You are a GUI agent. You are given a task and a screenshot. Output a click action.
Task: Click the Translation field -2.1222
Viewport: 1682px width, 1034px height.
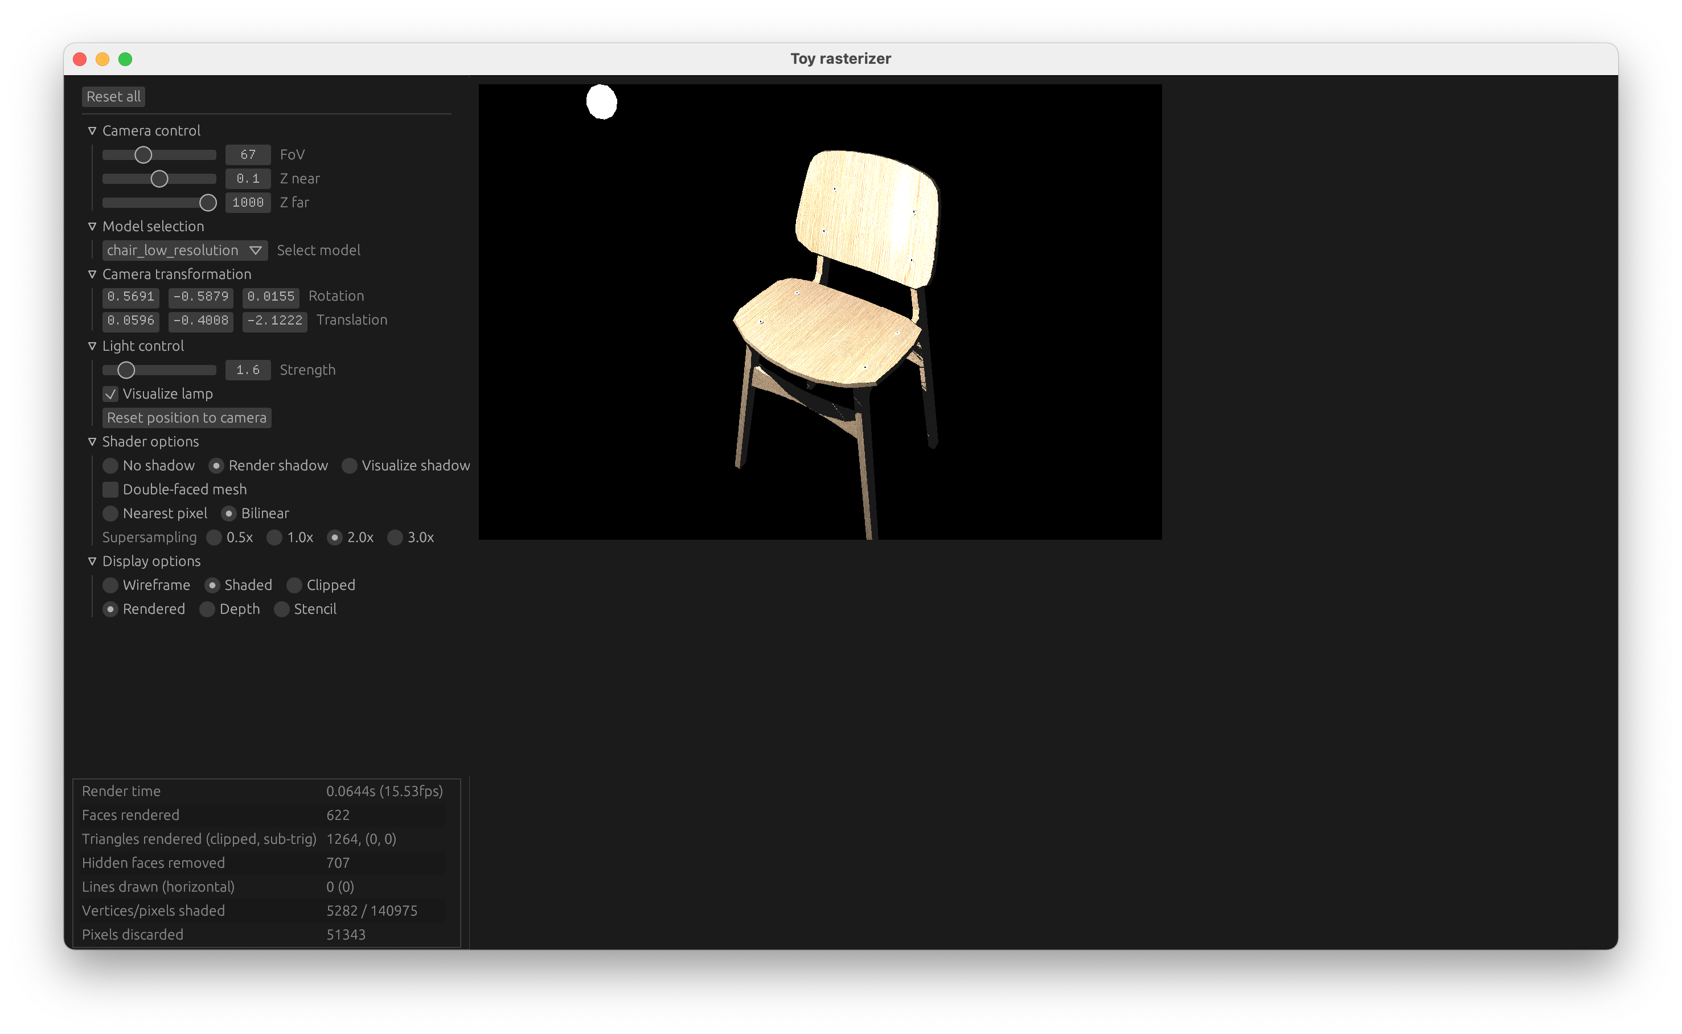tap(275, 320)
